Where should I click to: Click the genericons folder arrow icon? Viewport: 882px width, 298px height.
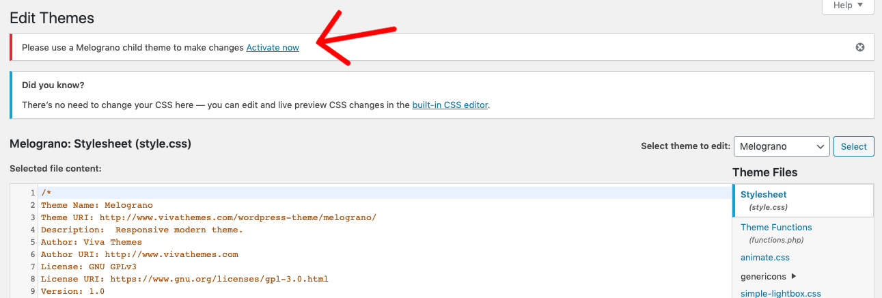click(793, 277)
